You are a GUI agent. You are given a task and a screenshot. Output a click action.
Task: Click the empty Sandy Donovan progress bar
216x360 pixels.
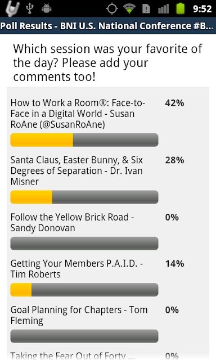(84, 244)
